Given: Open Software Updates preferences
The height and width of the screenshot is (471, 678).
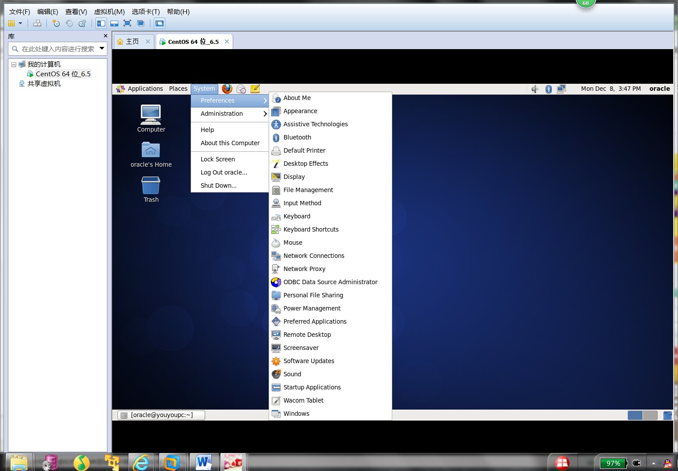Looking at the screenshot, I should point(330,361).
